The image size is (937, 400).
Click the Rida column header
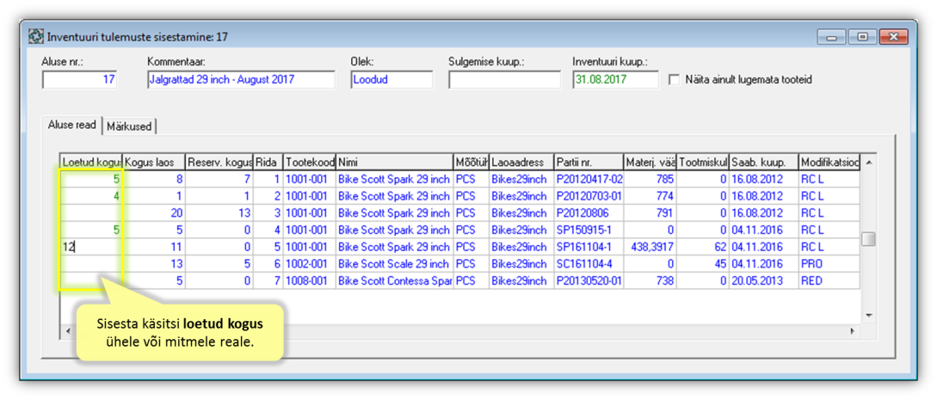[268, 161]
